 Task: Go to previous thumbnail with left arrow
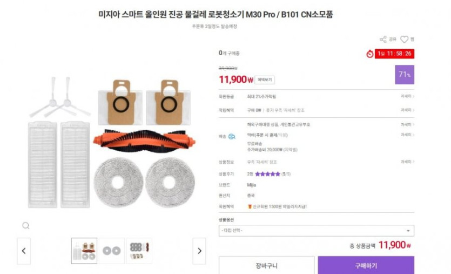click(24, 251)
